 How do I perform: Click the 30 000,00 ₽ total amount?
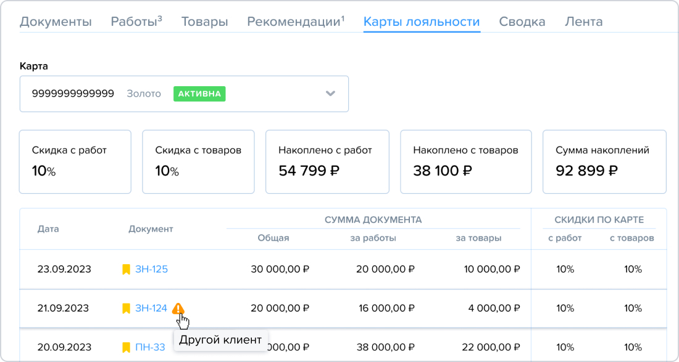click(x=280, y=270)
